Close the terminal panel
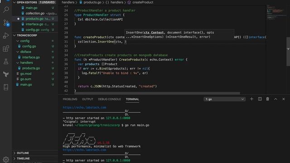Viewport: 290px width, 163px height. click(284, 99)
